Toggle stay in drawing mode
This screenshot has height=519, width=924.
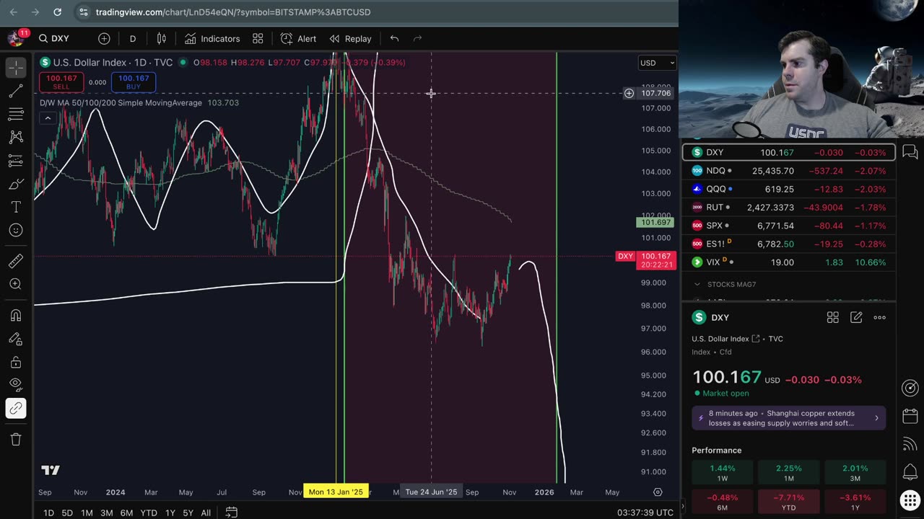click(x=16, y=339)
